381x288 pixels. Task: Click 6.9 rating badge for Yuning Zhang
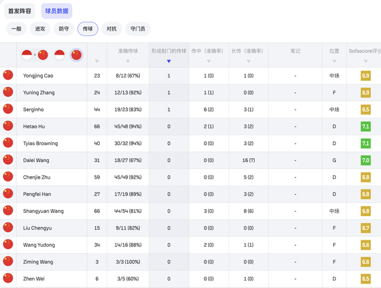pyautogui.click(x=366, y=93)
